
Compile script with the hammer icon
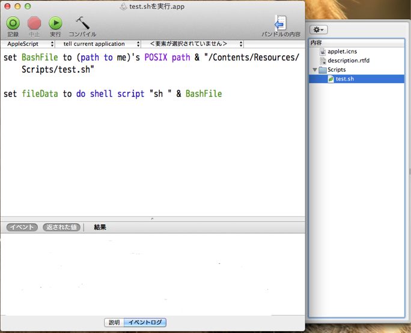pos(82,23)
